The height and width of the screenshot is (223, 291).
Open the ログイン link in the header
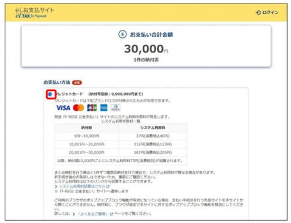267,13
